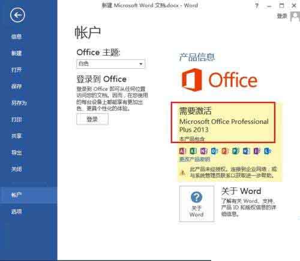Click the Lync app icon
Screen dimensions: 300x261
point(268,151)
